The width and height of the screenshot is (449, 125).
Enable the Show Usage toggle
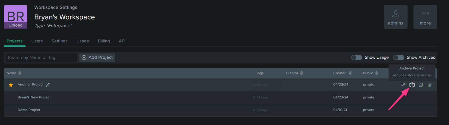point(356,57)
